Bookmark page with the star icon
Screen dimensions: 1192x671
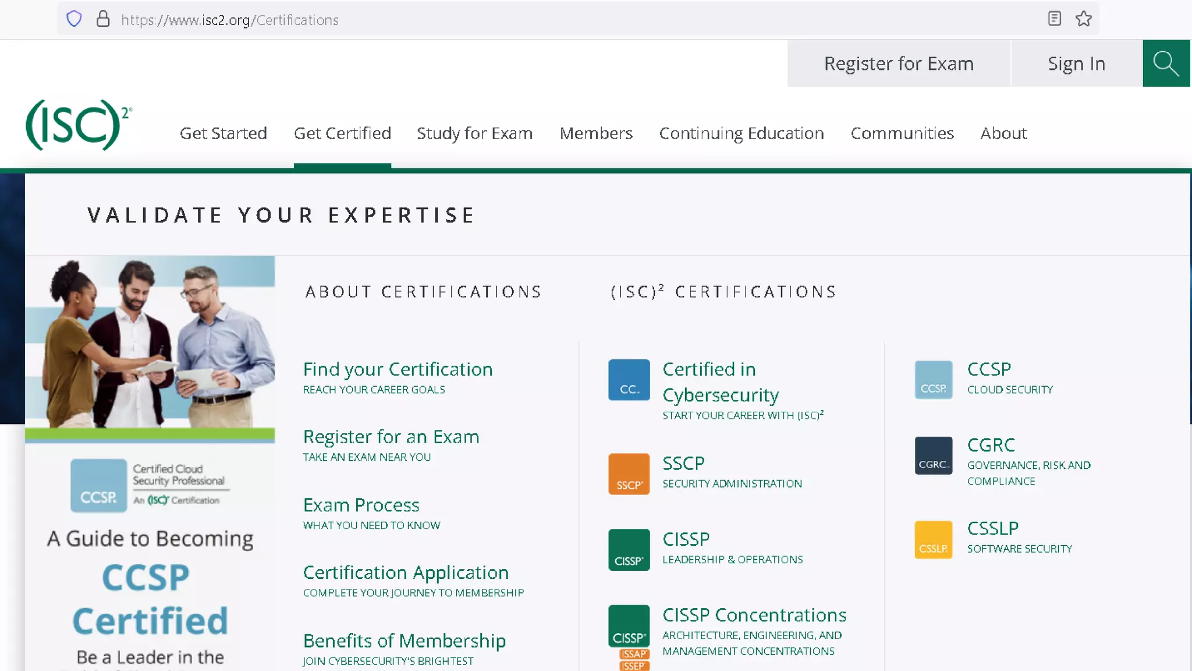pyautogui.click(x=1083, y=19)
